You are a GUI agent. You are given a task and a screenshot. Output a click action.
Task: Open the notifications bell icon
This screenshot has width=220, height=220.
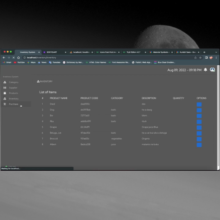pyautogui.click(x=205, y=70)
